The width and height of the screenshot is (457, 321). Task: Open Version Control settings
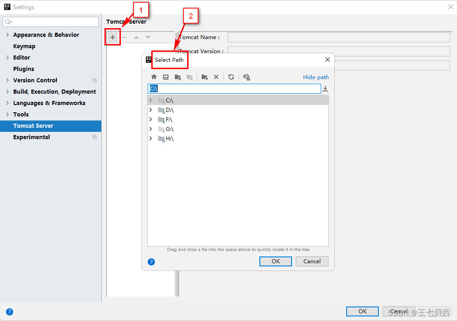tap(35, 80)
